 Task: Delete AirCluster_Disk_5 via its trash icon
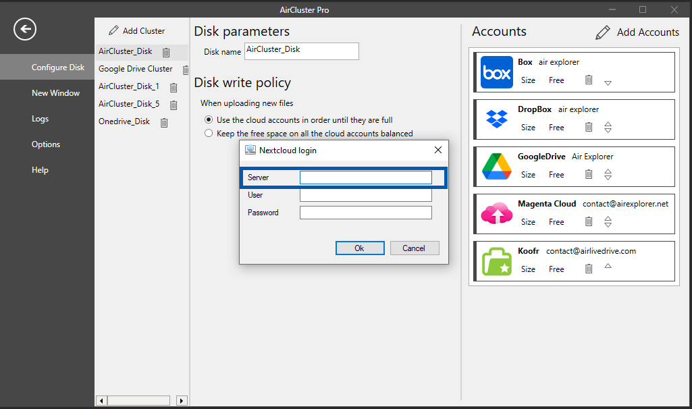click(x=174, y=105)
